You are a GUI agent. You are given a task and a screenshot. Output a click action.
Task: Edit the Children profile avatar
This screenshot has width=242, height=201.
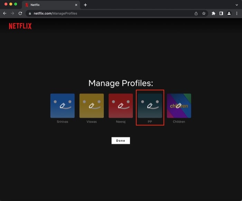179,106
